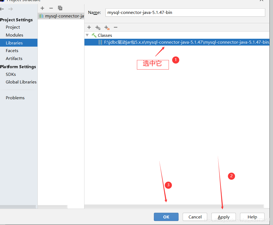Close the Project Structure dialog

click(262, 1)
